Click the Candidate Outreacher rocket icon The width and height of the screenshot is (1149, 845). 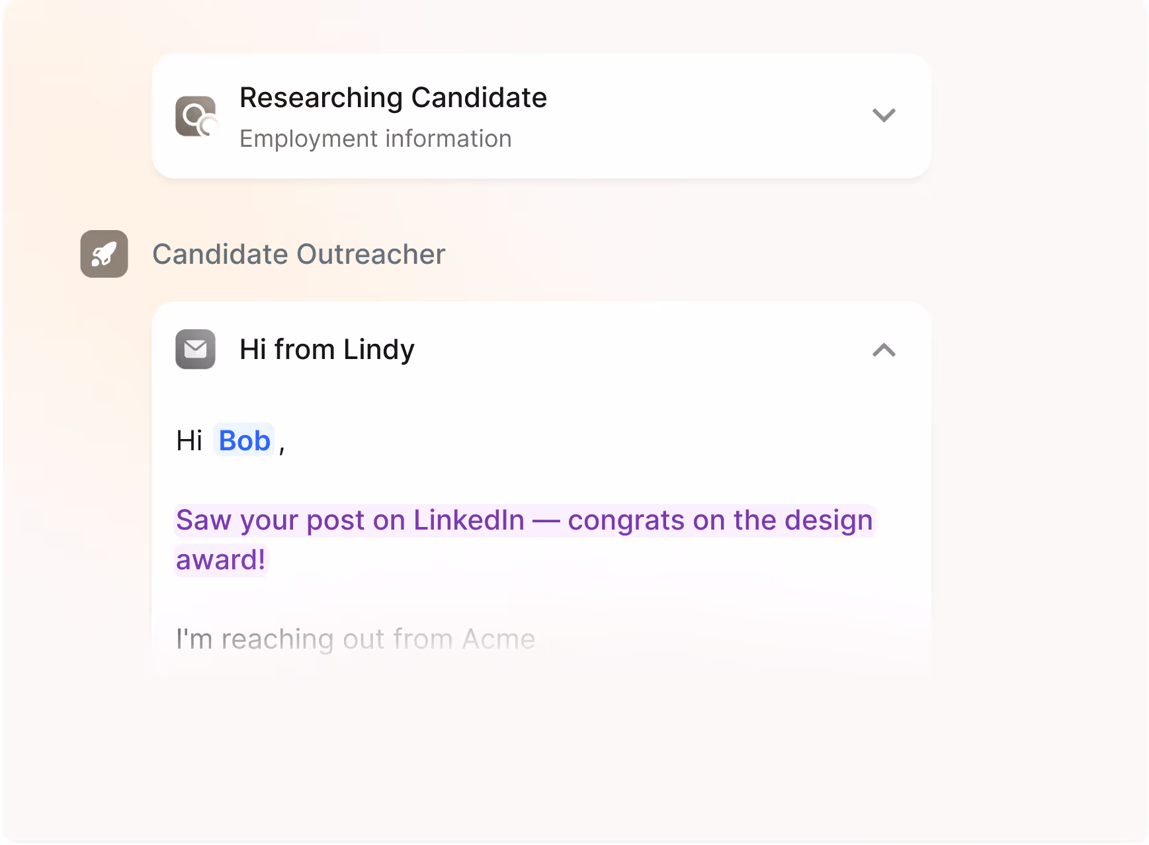[x=104, y=254]
